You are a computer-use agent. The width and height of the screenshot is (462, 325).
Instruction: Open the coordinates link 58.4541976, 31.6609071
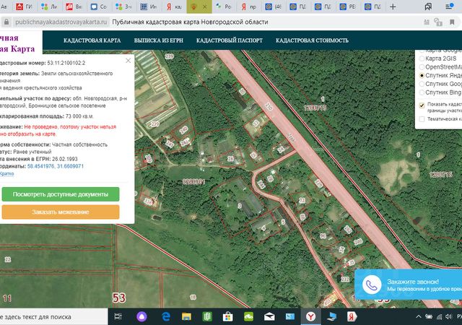click(x=56, y=166)
